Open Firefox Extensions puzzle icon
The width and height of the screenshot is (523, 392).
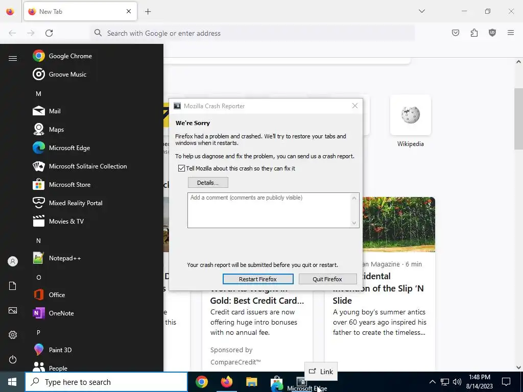[x=474, y=33]
